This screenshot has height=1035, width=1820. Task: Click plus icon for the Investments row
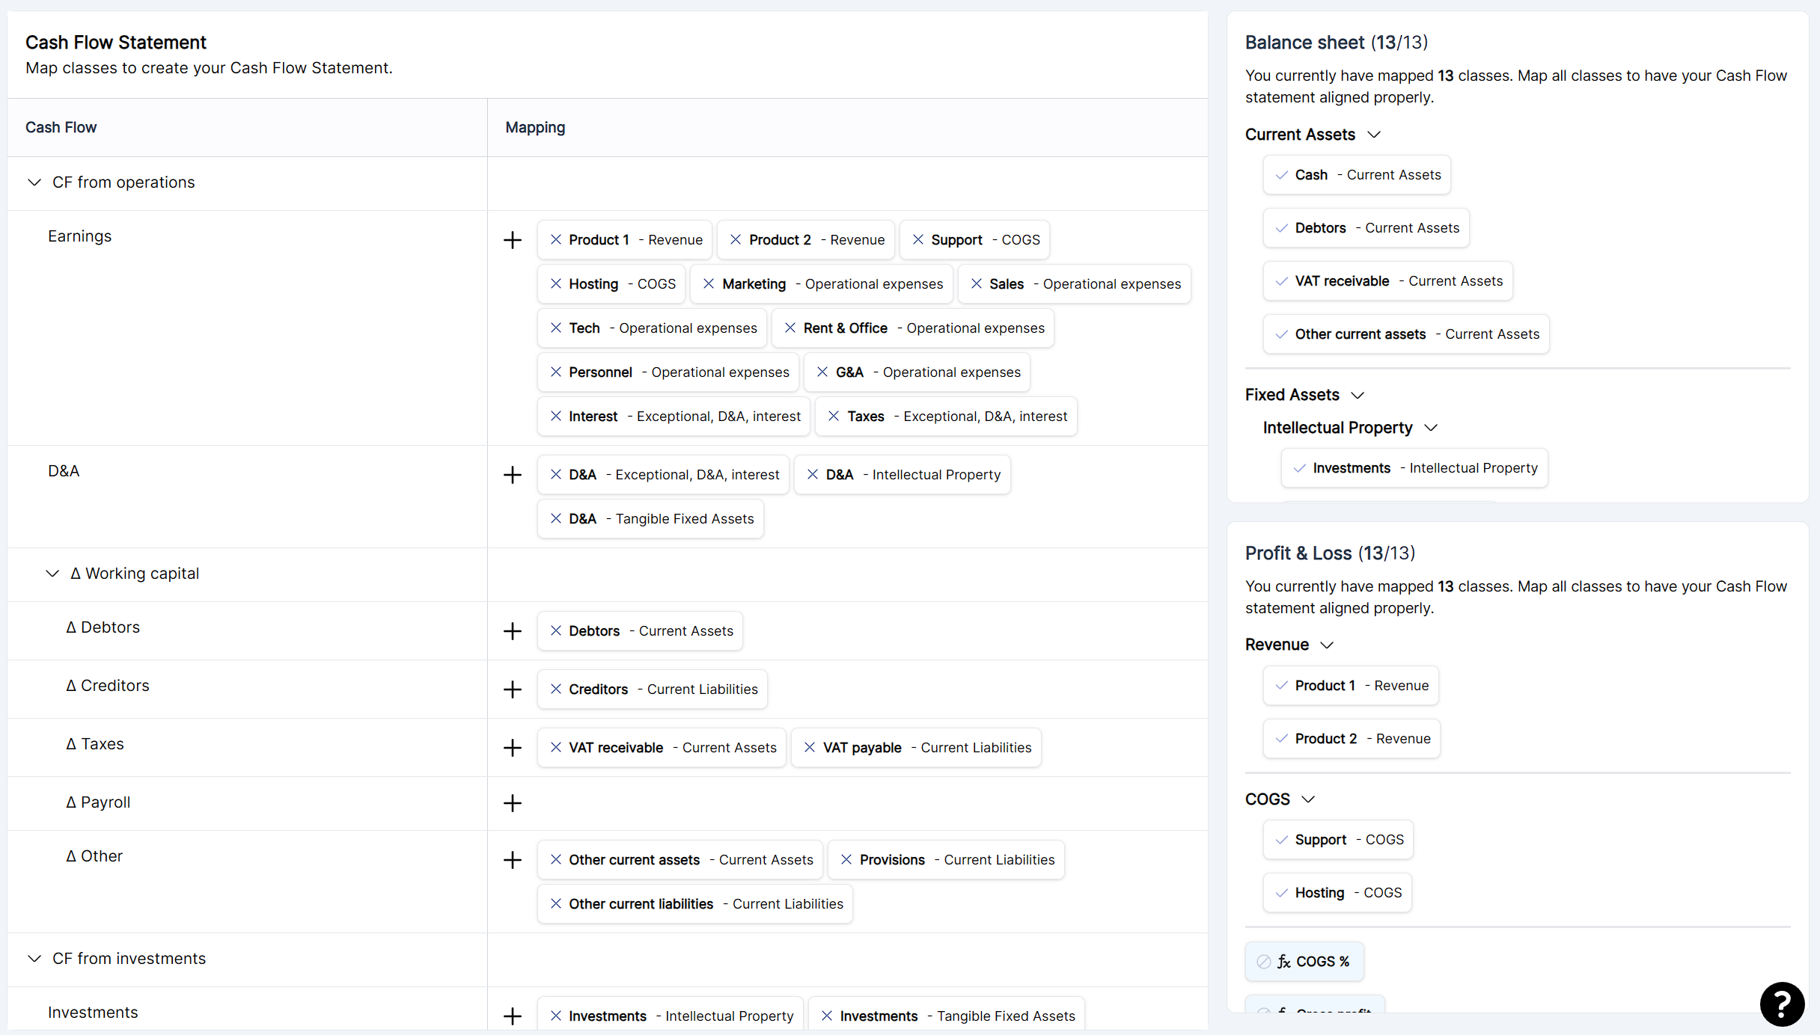coord(513,1016)
